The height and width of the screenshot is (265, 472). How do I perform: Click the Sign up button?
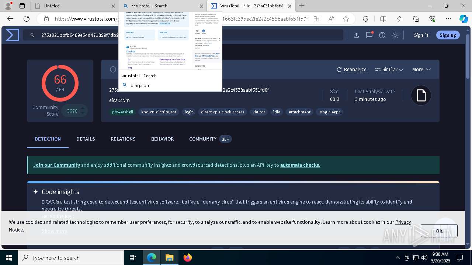448,35
